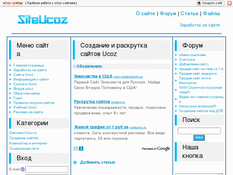Open the uCoz тулбар link
This screenshot has height=175, width=233.
[13, 3]
